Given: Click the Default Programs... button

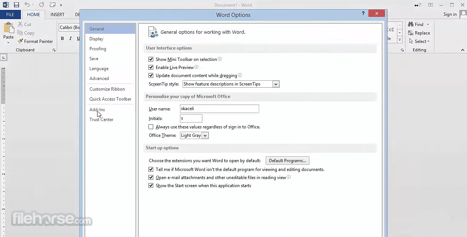Looking at the screenshot, I should [287, 161].
